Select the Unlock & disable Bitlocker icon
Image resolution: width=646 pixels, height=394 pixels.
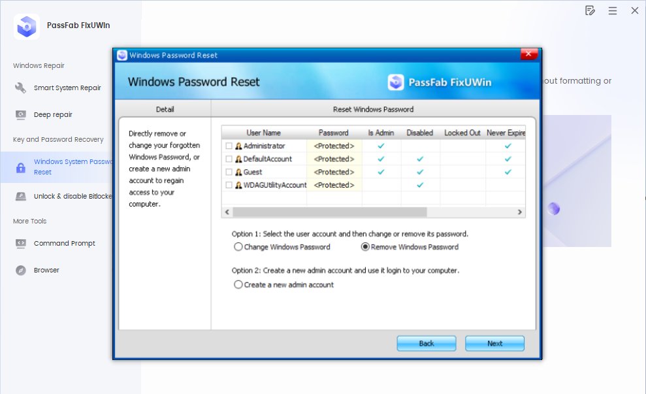click(x=22, y=196)
